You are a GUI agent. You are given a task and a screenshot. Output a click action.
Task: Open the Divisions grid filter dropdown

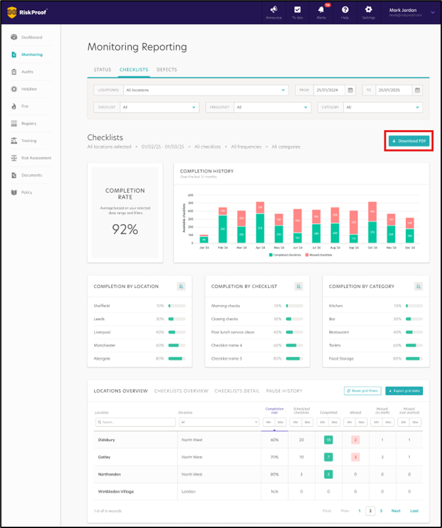tap(219, 422)
